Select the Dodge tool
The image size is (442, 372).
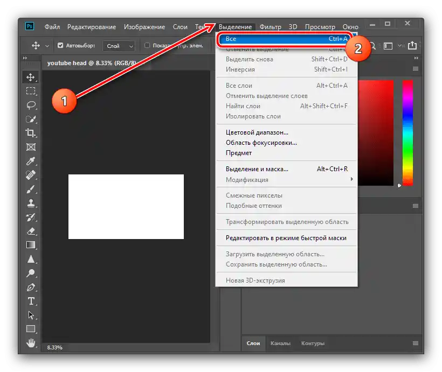click(31, 273)
